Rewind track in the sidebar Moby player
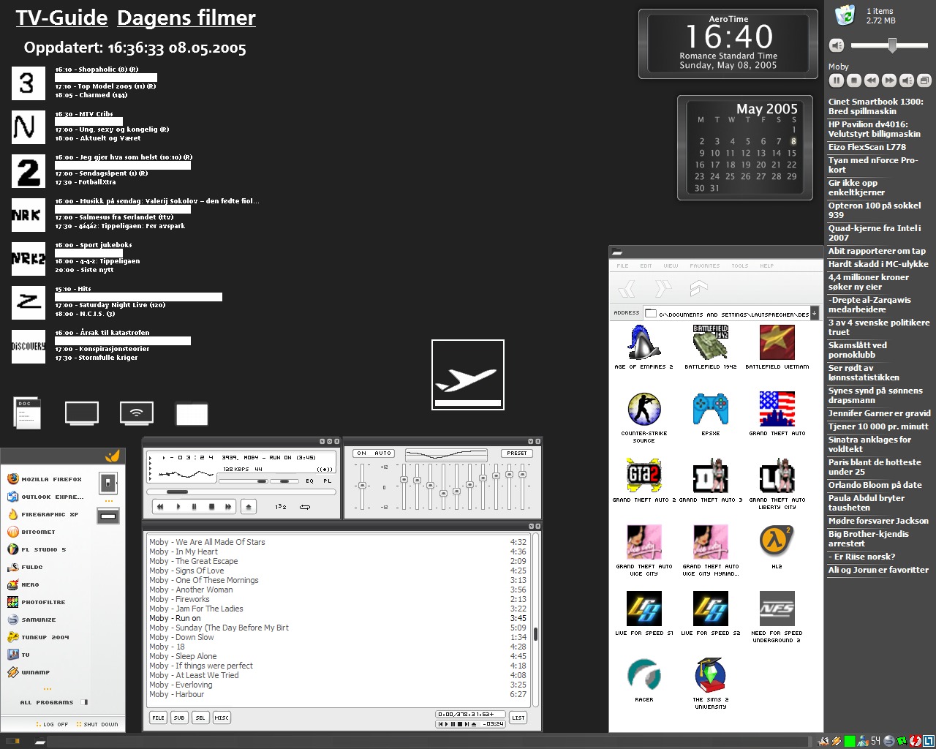Viewport: 936px width, 749px height. pyautogui.click(x=872, y=80)
